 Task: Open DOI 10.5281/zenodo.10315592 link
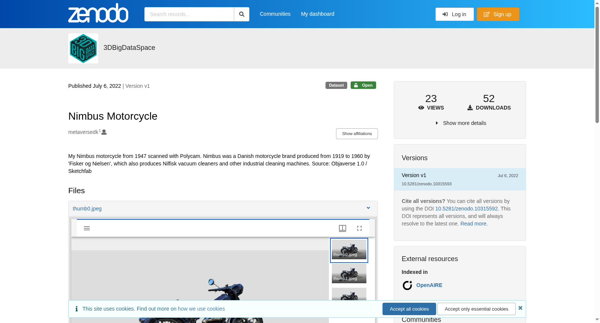point(466,209)
